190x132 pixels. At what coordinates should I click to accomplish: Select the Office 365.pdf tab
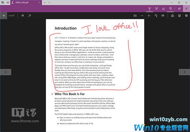(26, 3)
